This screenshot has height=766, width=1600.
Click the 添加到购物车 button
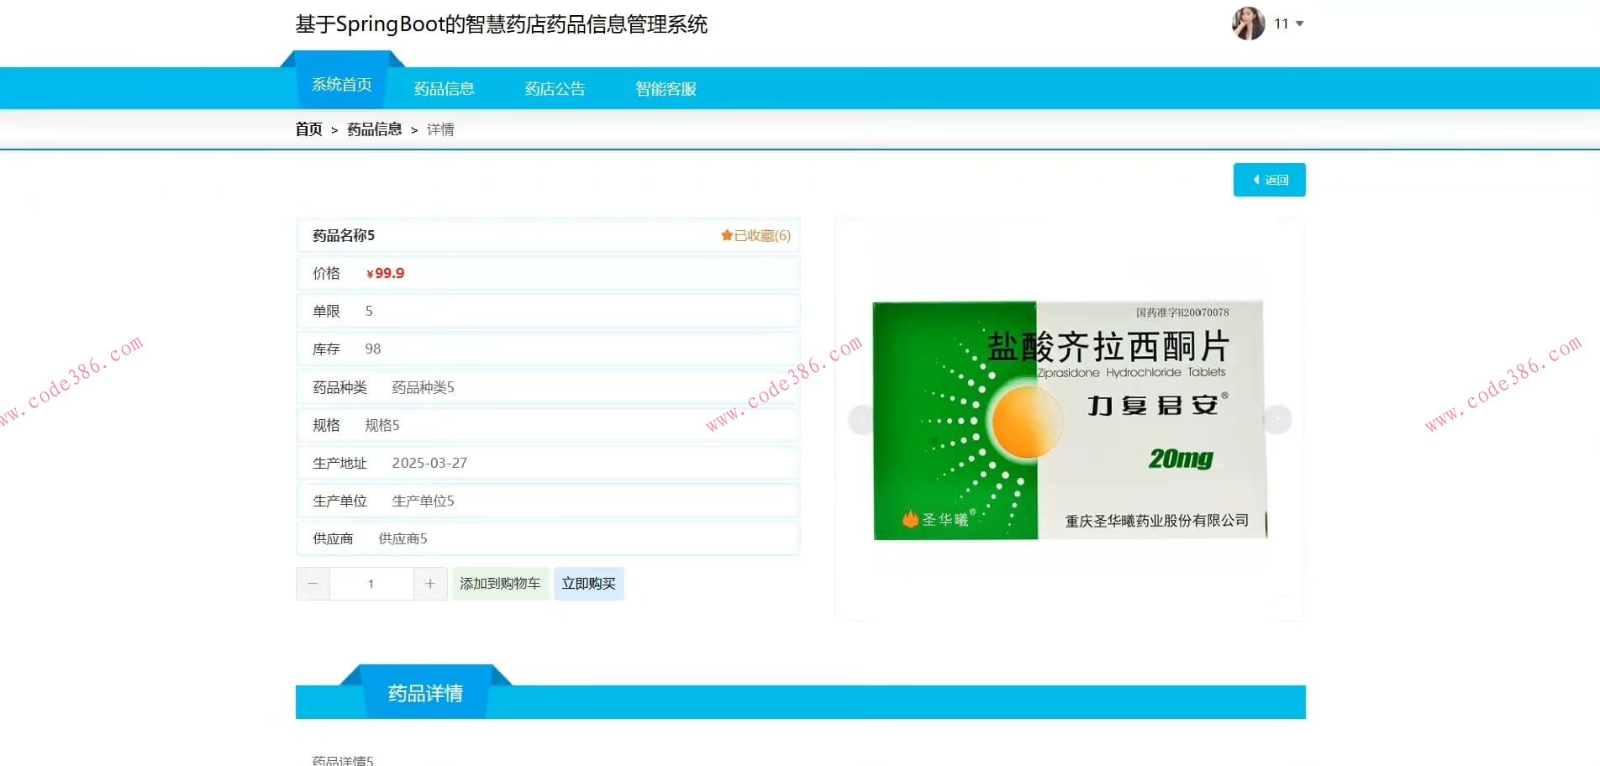pyautogui.click(x=500, y=583)
